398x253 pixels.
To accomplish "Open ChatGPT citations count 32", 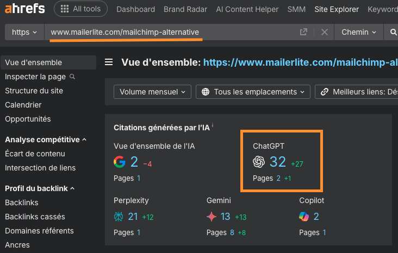I will [278, 162].
